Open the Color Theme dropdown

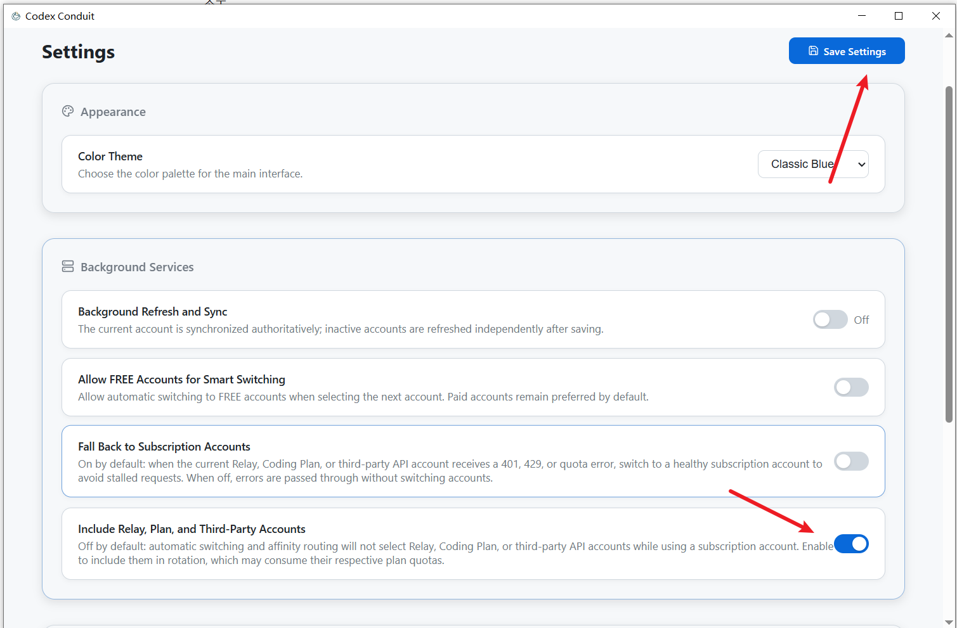point(813,164)
